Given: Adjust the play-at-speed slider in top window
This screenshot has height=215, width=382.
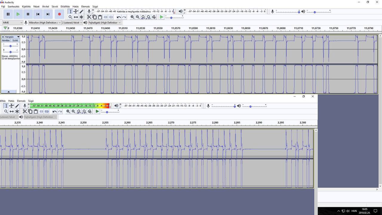Looking at the screenshot, I should pos(174,17).
